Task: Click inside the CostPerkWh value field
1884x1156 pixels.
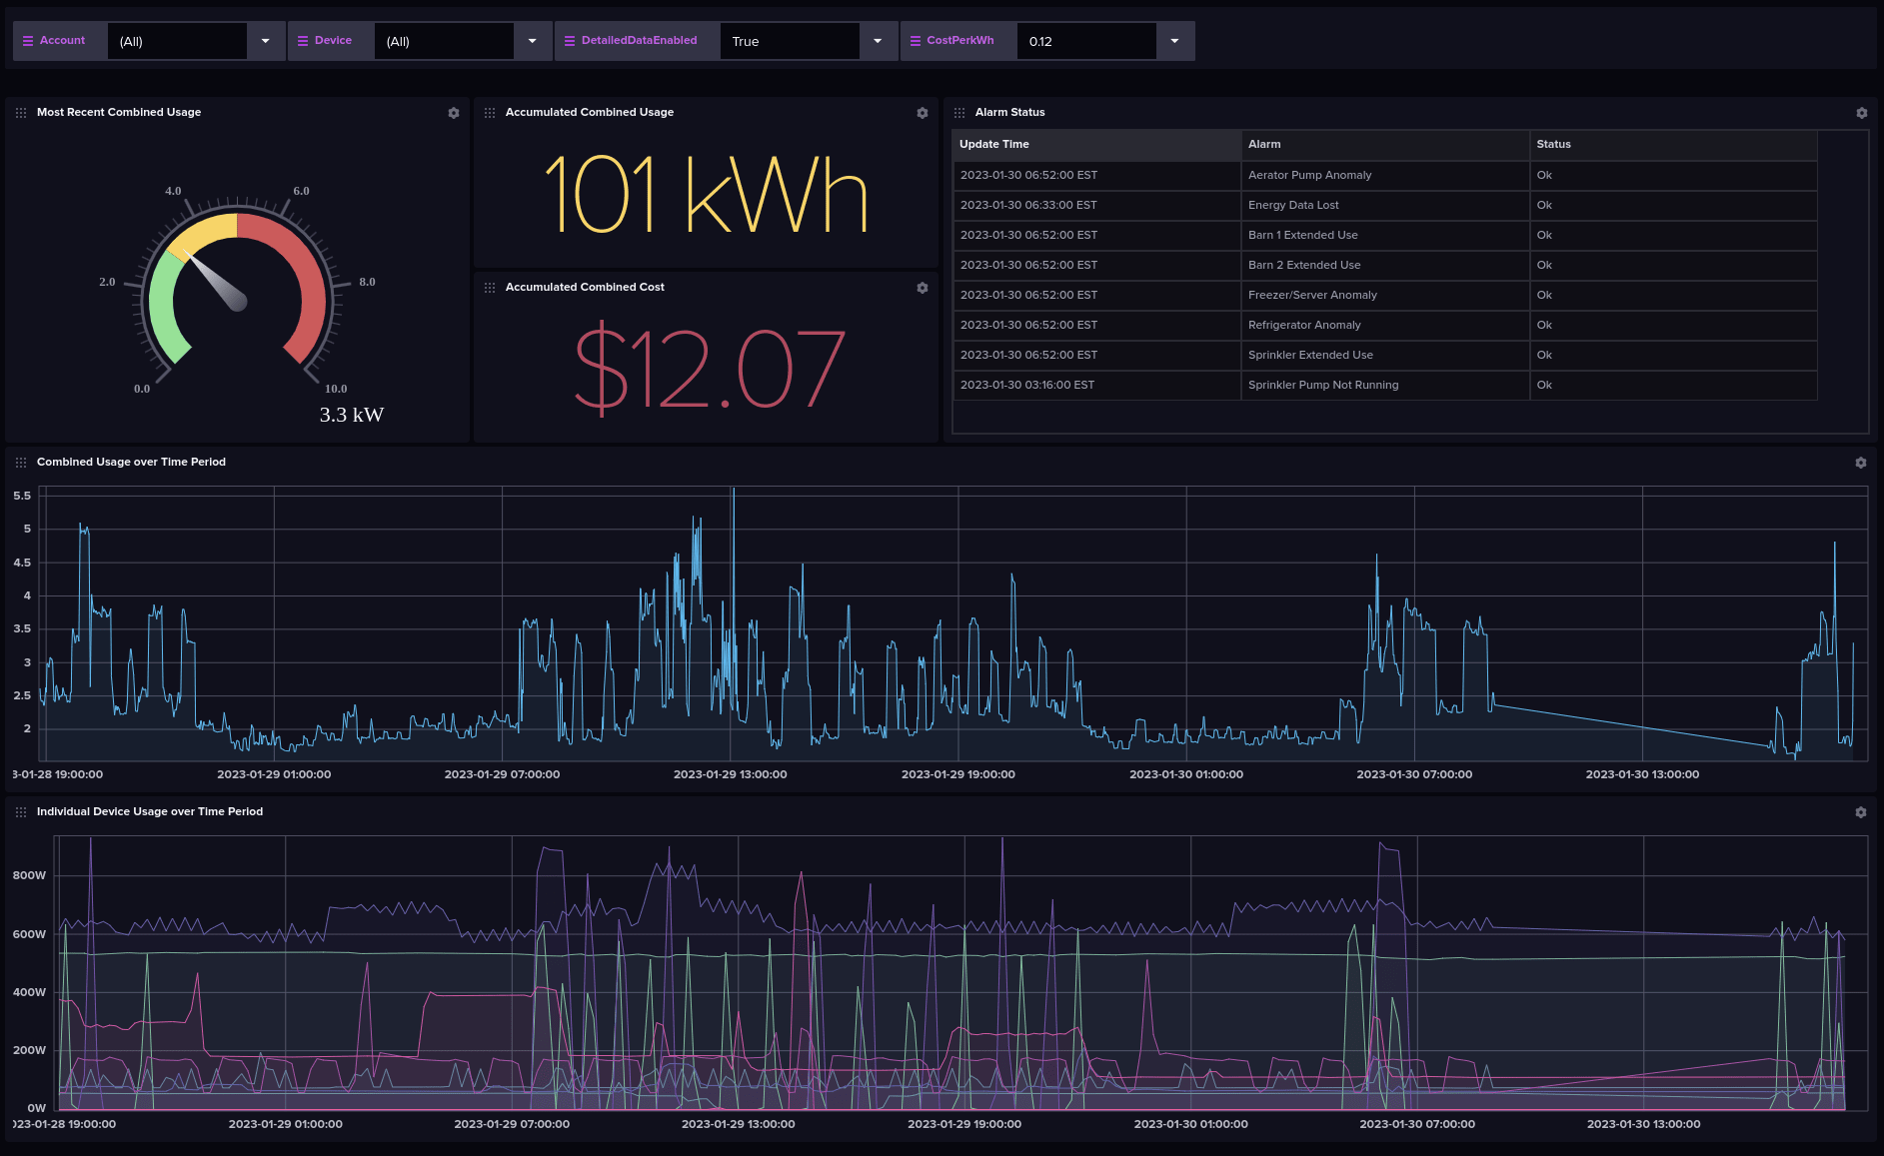Action: click(x=1086, y=41)
